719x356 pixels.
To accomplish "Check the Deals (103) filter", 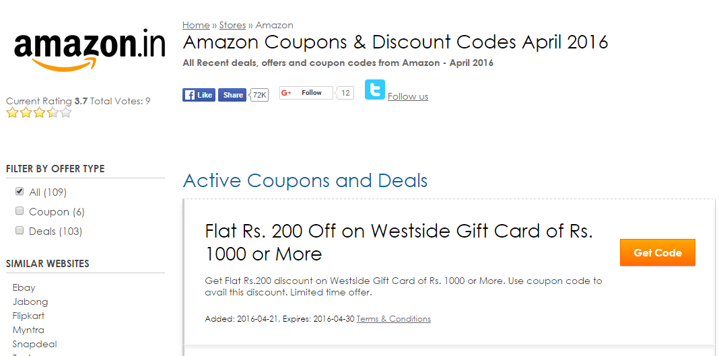I will click(20, 230).
